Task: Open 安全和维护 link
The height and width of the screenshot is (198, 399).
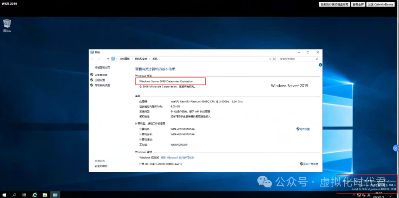Action: (x=101, y=166)
